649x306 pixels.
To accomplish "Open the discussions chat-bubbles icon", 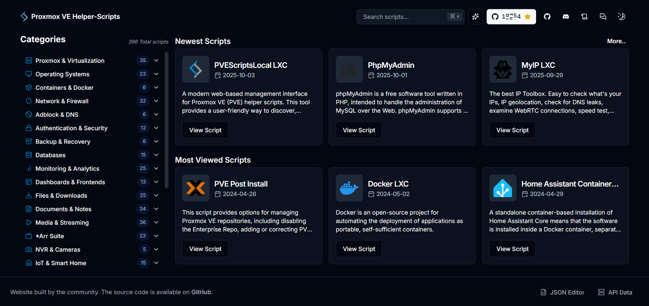I will tap(603, 17).
